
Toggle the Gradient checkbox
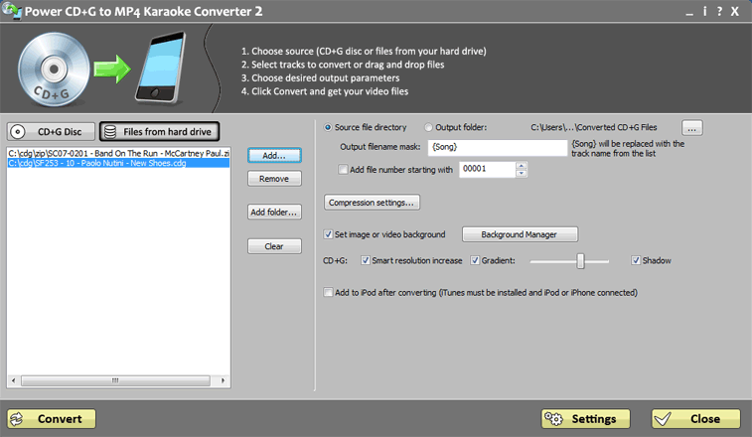(475, 260)
